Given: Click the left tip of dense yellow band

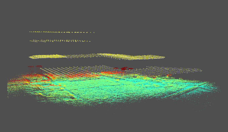Looking at the screenshot, I should click(x=30, y=57).
